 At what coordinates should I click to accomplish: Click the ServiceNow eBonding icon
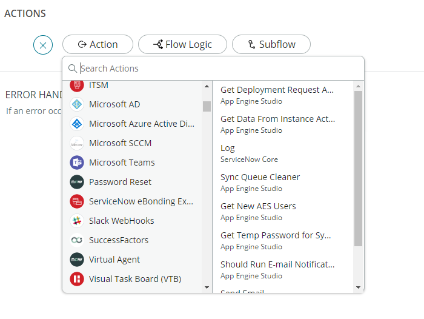point(77,201)
